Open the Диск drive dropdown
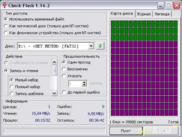Viewport: 182px width, 137px height. (x=91, y=46)
